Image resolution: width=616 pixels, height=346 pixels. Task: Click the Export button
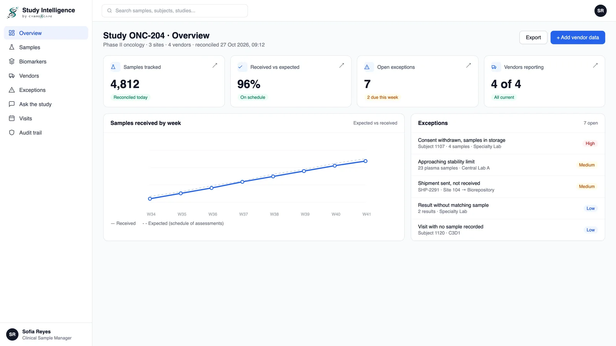pyautogui.click(x=533, y=37)
